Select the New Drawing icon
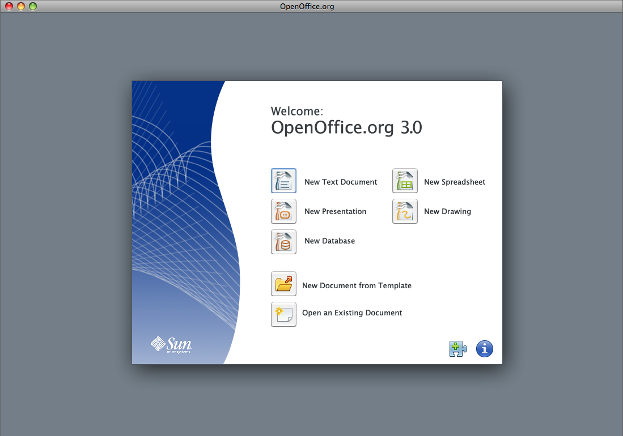Viewport: 623px width, 436px height. pyautogui.click(x=405, y=211)
